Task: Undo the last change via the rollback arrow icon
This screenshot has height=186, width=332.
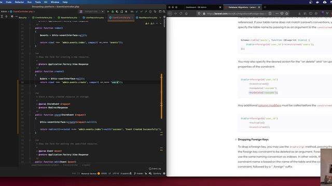Action: pyautogui.click(x=155, y=11)
